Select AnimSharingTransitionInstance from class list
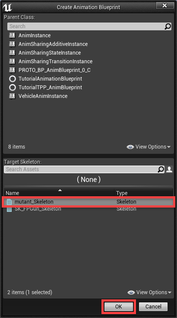The width and height of the screenshot is (177, 318). [55, 61]
